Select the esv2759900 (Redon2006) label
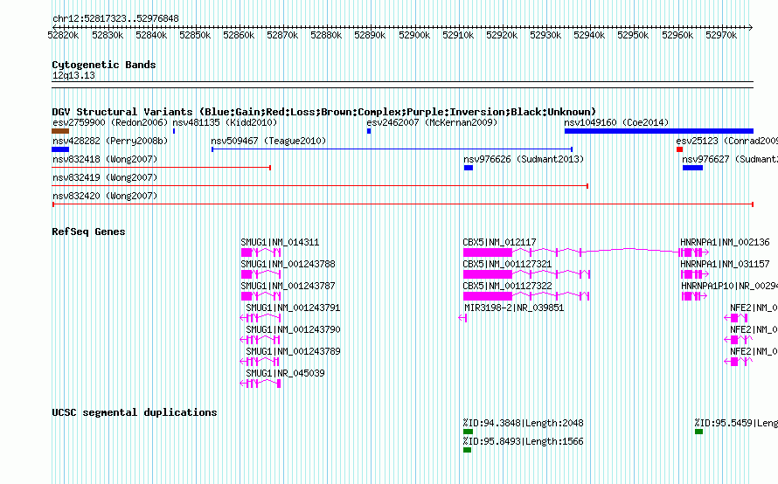The width and height of the screenshot is (778, 484). tap(110, 122)
